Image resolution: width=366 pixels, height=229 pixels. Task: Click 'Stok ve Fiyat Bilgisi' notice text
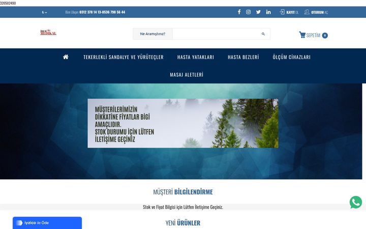coord(183,207)
